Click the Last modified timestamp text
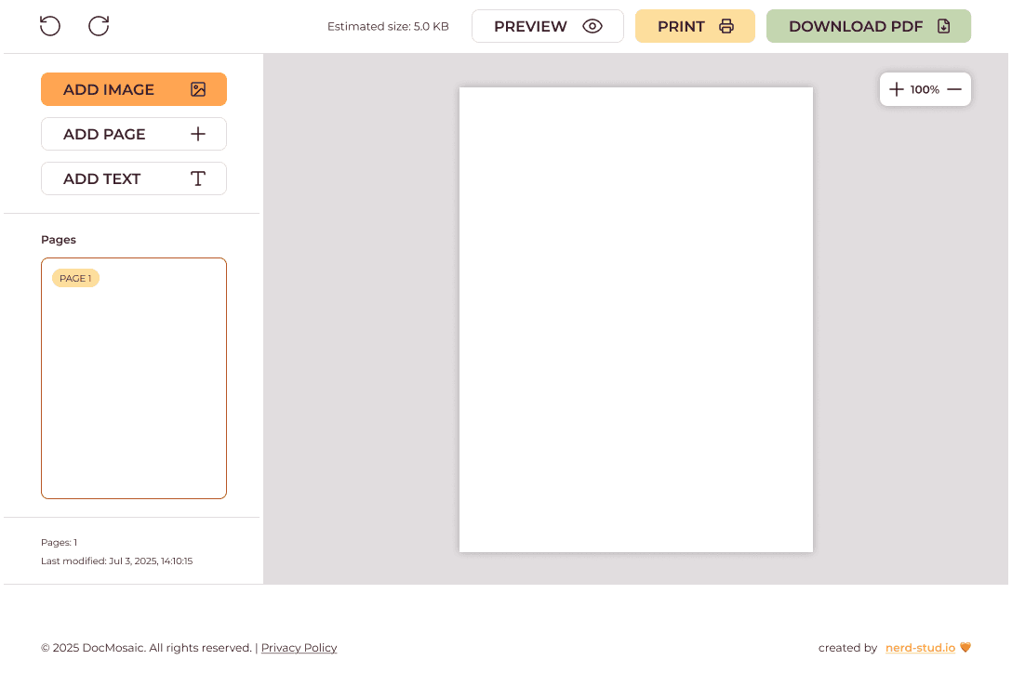The width and height of the screenshot is (1012, 673). 117,561
